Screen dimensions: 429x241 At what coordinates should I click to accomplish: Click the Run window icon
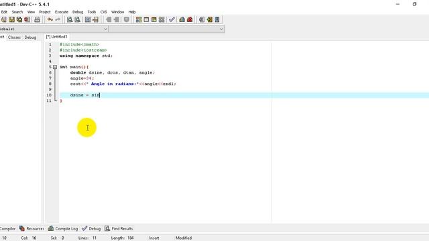tap(146, 19)
